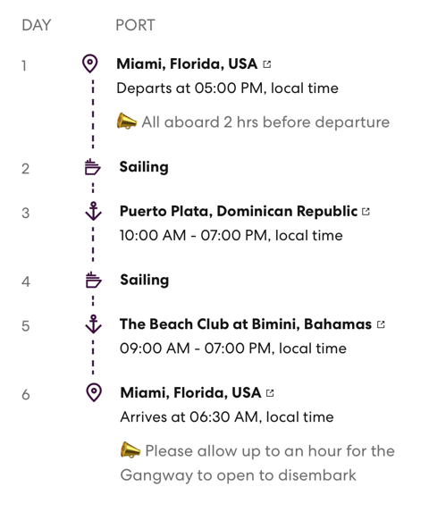
Task: Open external link icon beside arrival Miami
Action: pyautogui.click(x=270, y=393)
